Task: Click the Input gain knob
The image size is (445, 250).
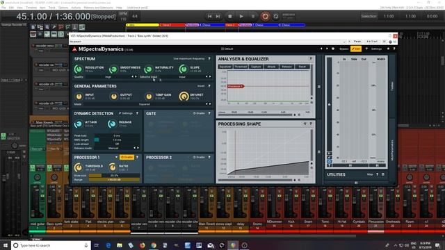Action: pyautogui.click(x=79, y=97)
